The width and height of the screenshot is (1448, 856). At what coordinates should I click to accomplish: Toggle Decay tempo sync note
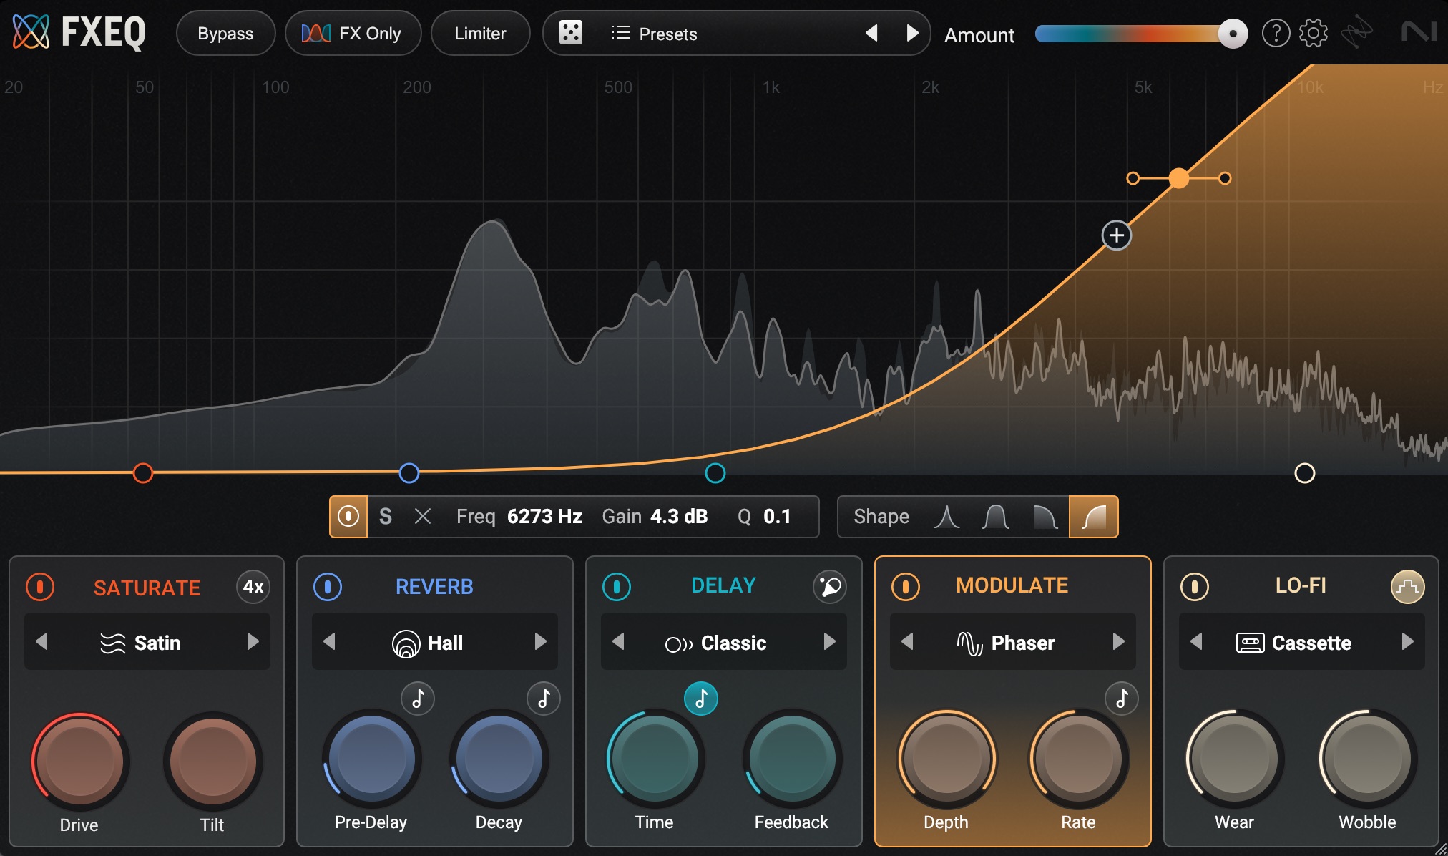coord(544,698)
